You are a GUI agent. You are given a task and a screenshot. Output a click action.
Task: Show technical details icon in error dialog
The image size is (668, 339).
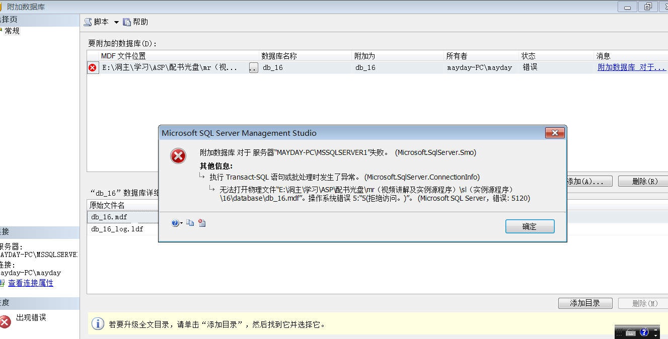point(202,223)
